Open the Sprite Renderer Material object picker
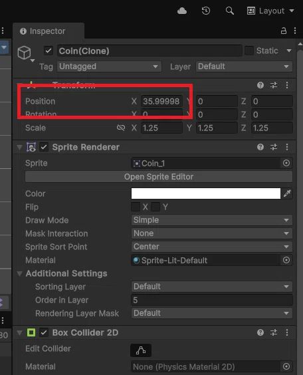 tap(286, 260)
